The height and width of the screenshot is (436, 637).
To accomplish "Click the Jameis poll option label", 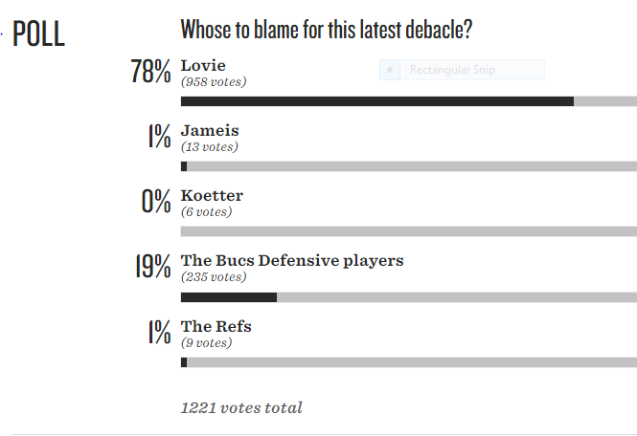I will (x=210, y=131).
